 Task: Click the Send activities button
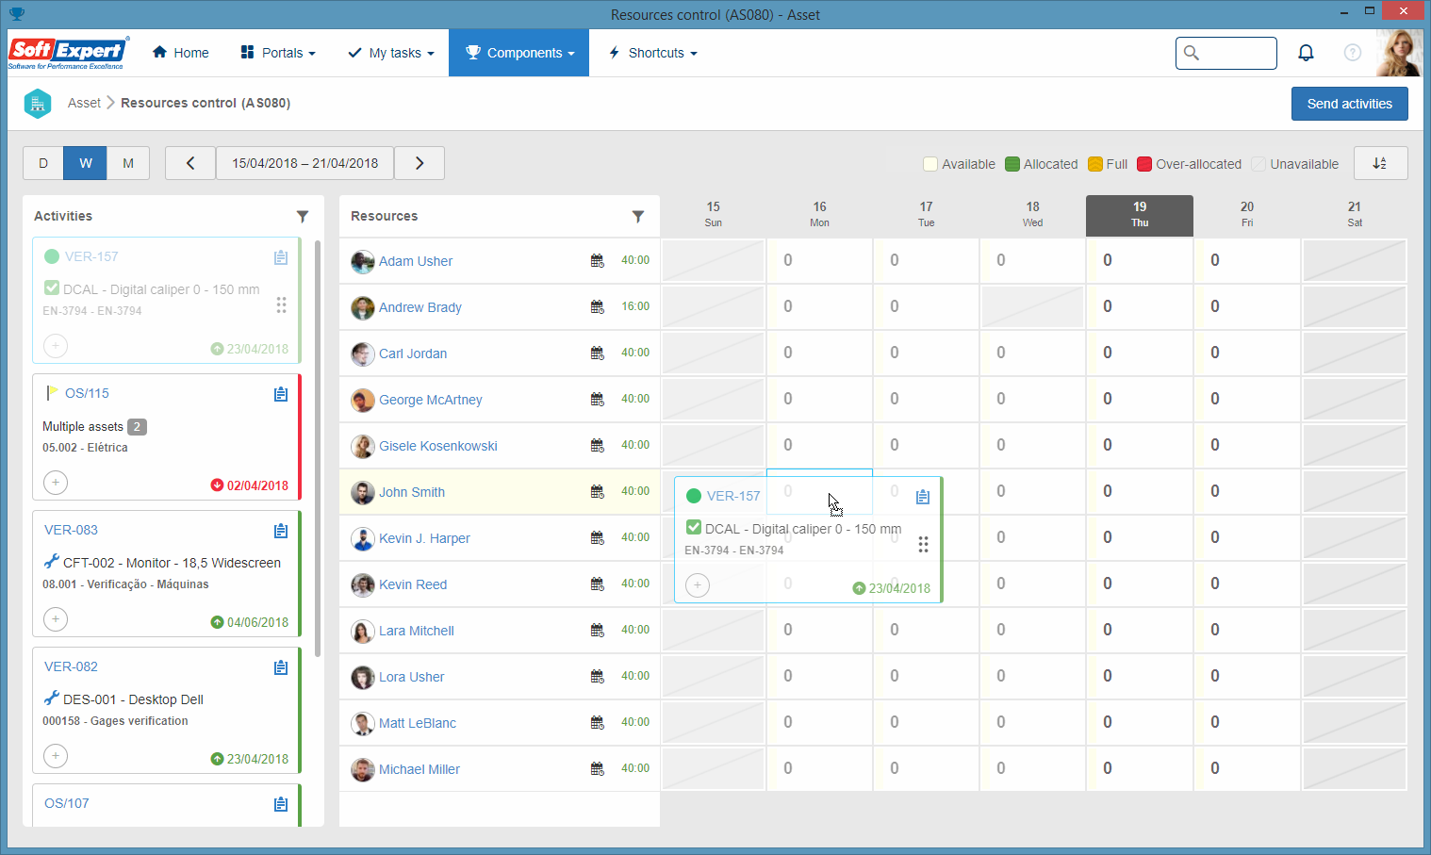[1350, 104]
